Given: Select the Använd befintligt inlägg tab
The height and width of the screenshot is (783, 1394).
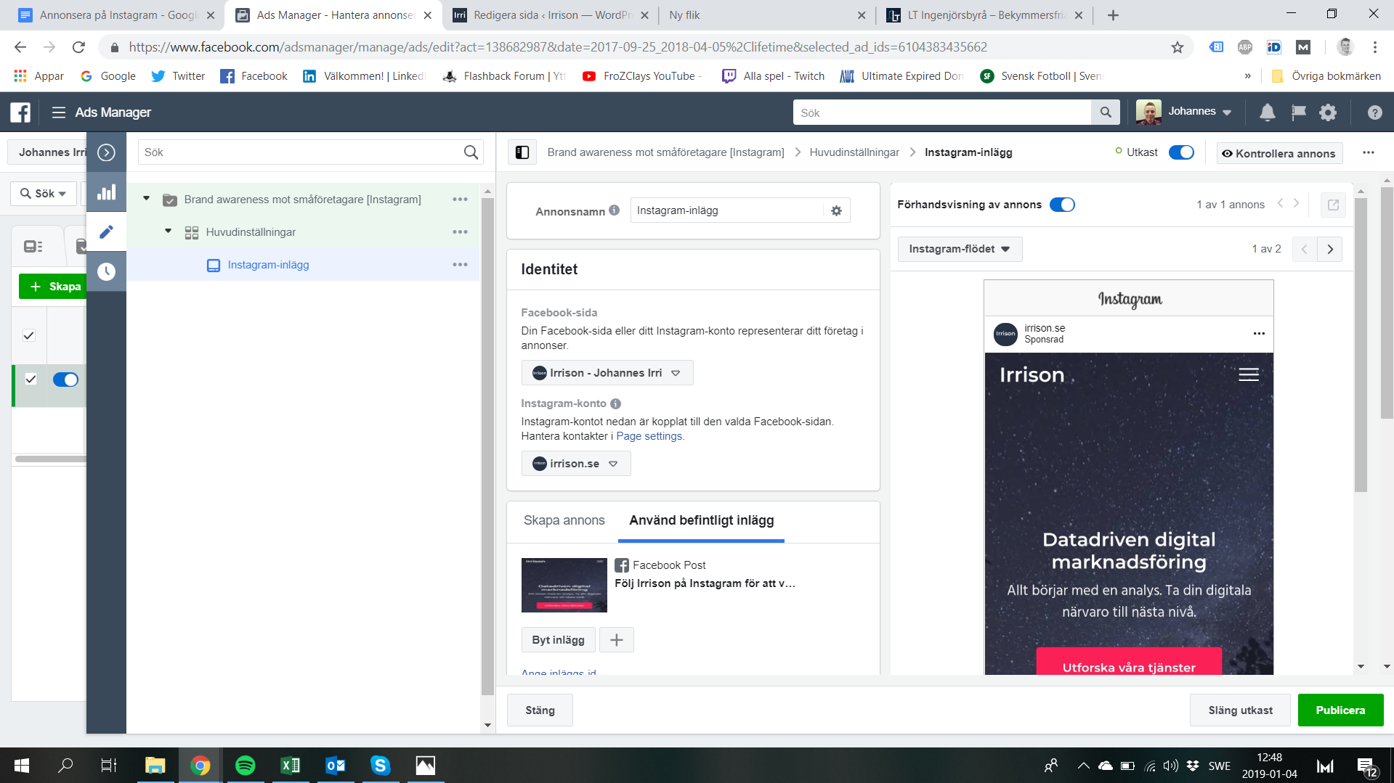Looking at the screenshot, I should [x=701, y=520].
